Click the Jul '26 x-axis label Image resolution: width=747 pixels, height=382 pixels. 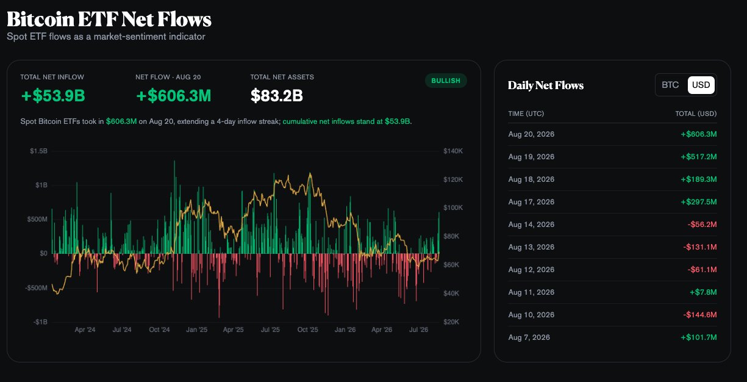coord(418,330)
